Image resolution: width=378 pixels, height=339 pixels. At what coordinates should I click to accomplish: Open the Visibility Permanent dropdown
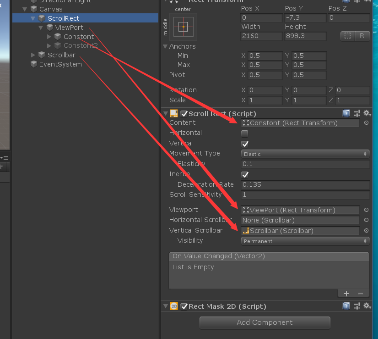coord(304,240)
